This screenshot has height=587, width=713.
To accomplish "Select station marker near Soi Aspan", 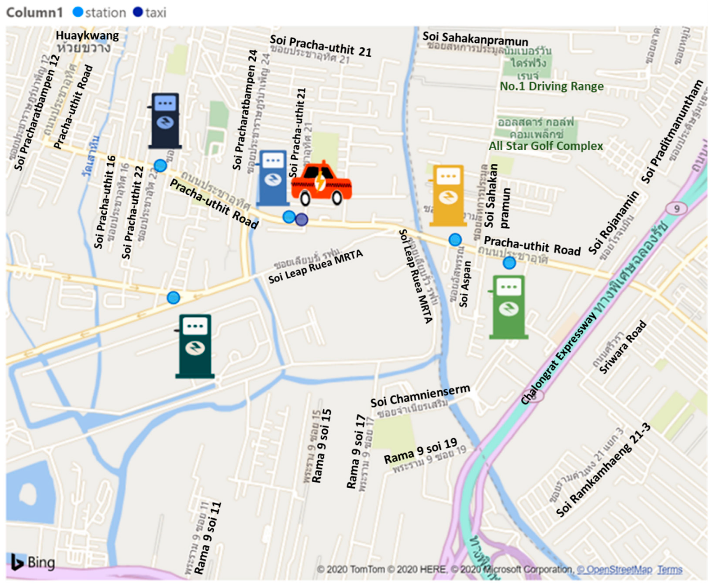I will 455,240.
